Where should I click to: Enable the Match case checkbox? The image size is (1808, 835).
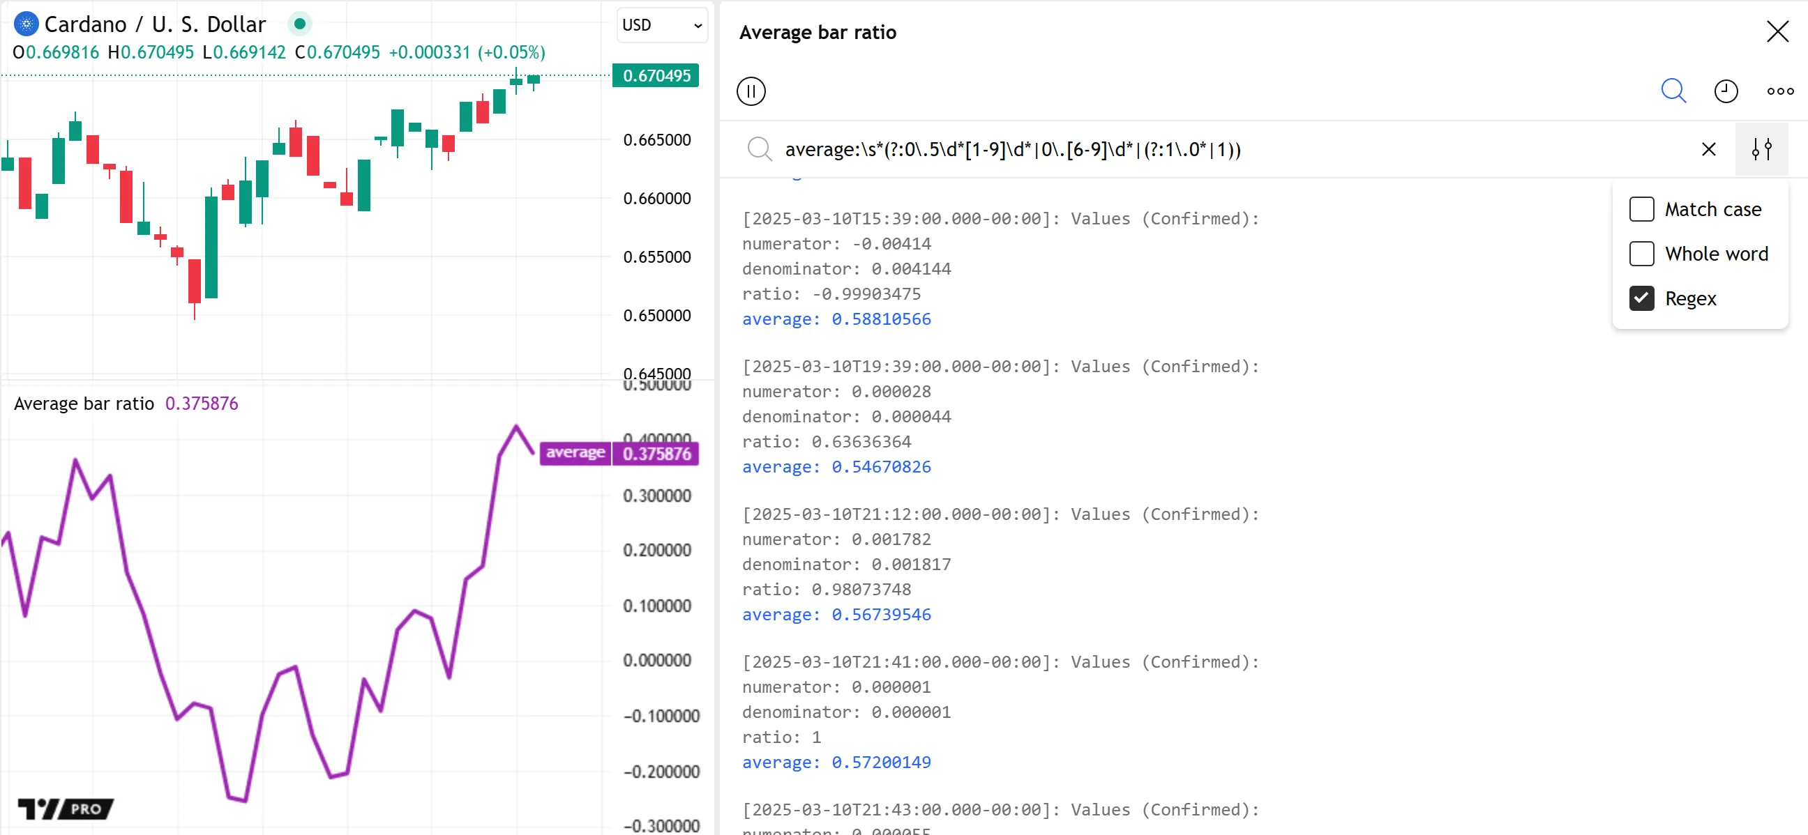pyautogui.click(x=1641, y=209)
